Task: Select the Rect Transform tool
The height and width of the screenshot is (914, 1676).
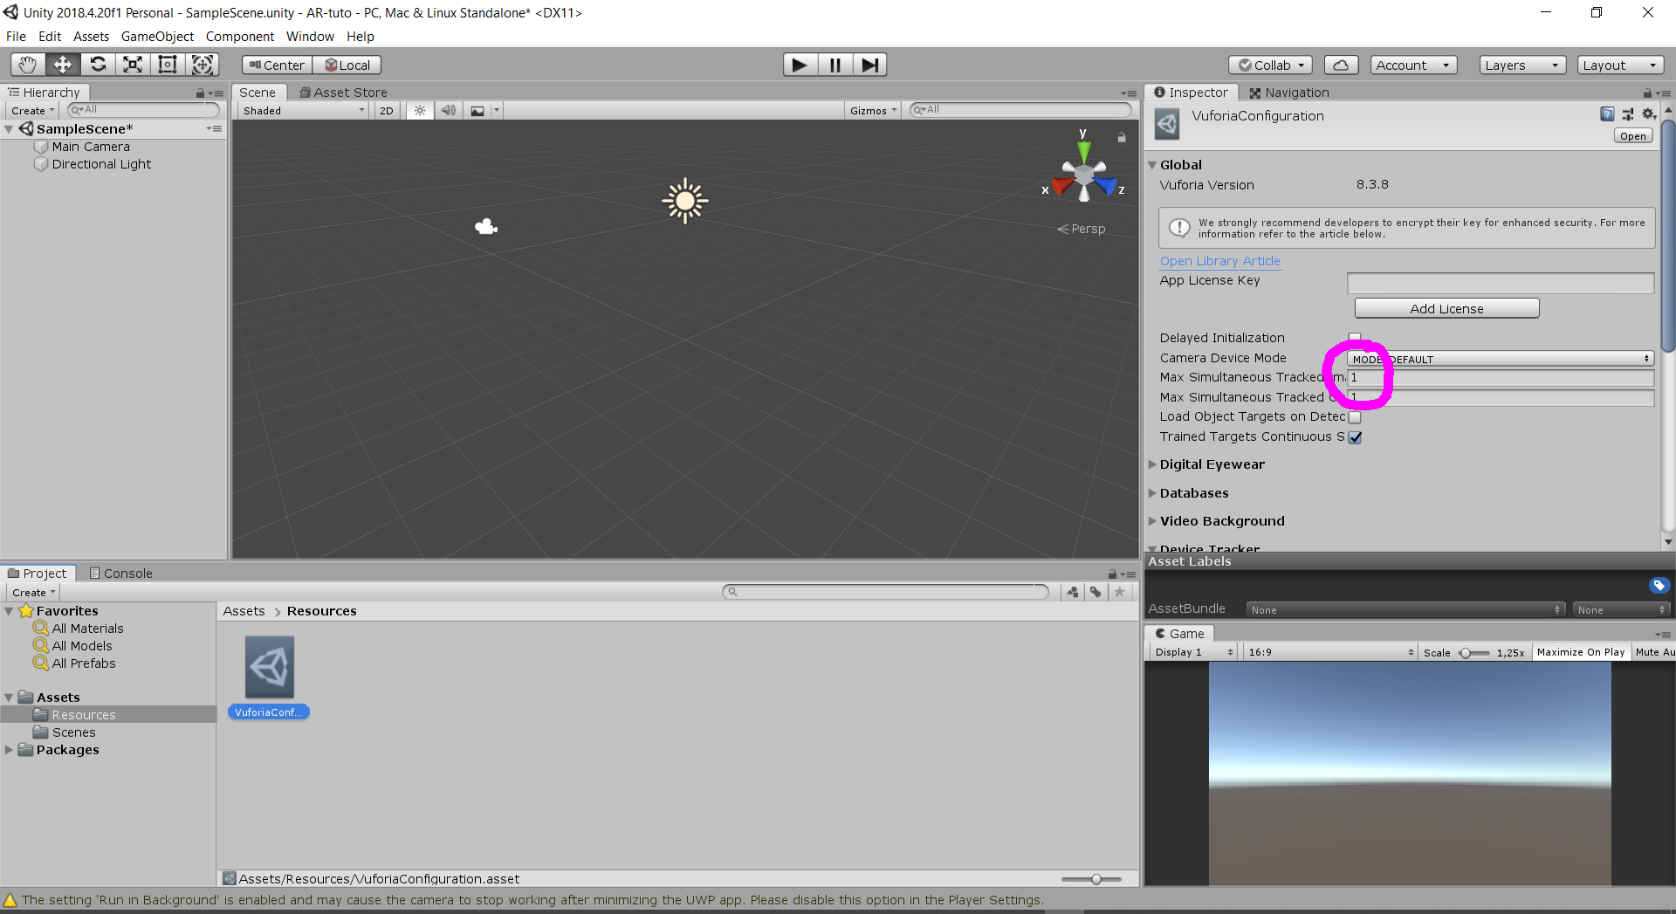Action: 168,65
